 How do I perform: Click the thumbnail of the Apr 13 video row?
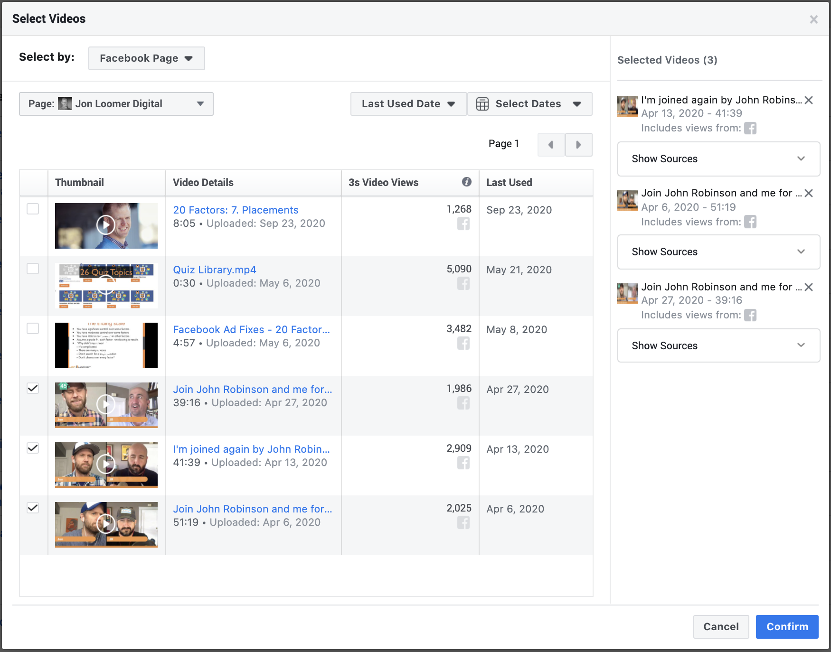coord(106,465)
